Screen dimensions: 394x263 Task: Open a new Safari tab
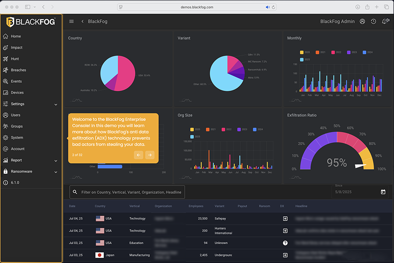pos(376,7)
